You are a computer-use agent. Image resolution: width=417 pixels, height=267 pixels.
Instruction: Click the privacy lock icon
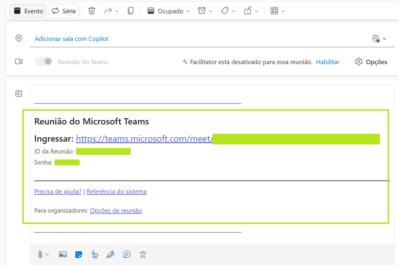pyautogui.click(x=248, y=11)
